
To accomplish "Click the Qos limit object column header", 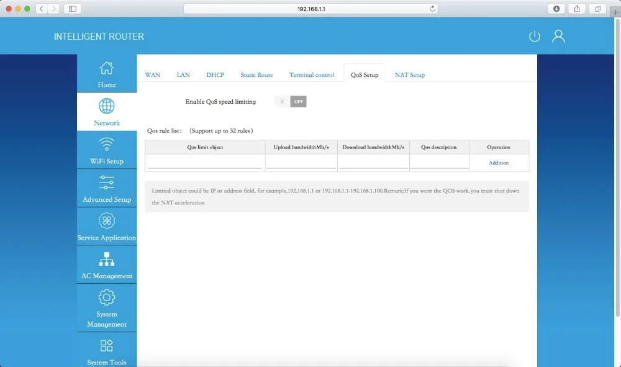I will click(205, 147).
